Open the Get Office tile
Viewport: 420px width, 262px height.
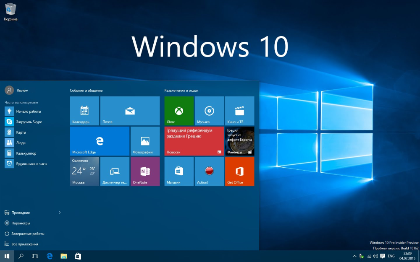coord(239,171)
